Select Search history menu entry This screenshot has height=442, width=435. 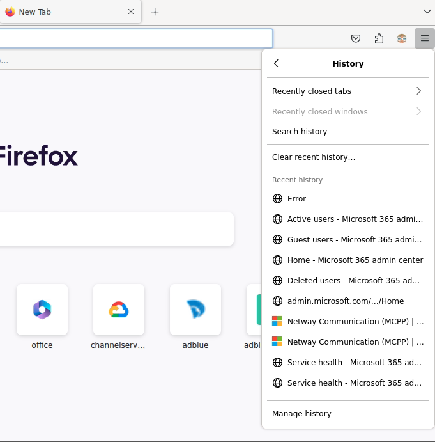[x=300, y=132]
